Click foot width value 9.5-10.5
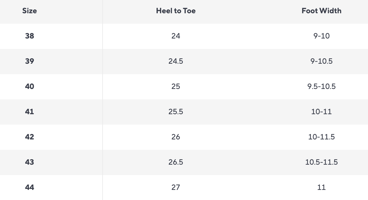 (321, 86)
